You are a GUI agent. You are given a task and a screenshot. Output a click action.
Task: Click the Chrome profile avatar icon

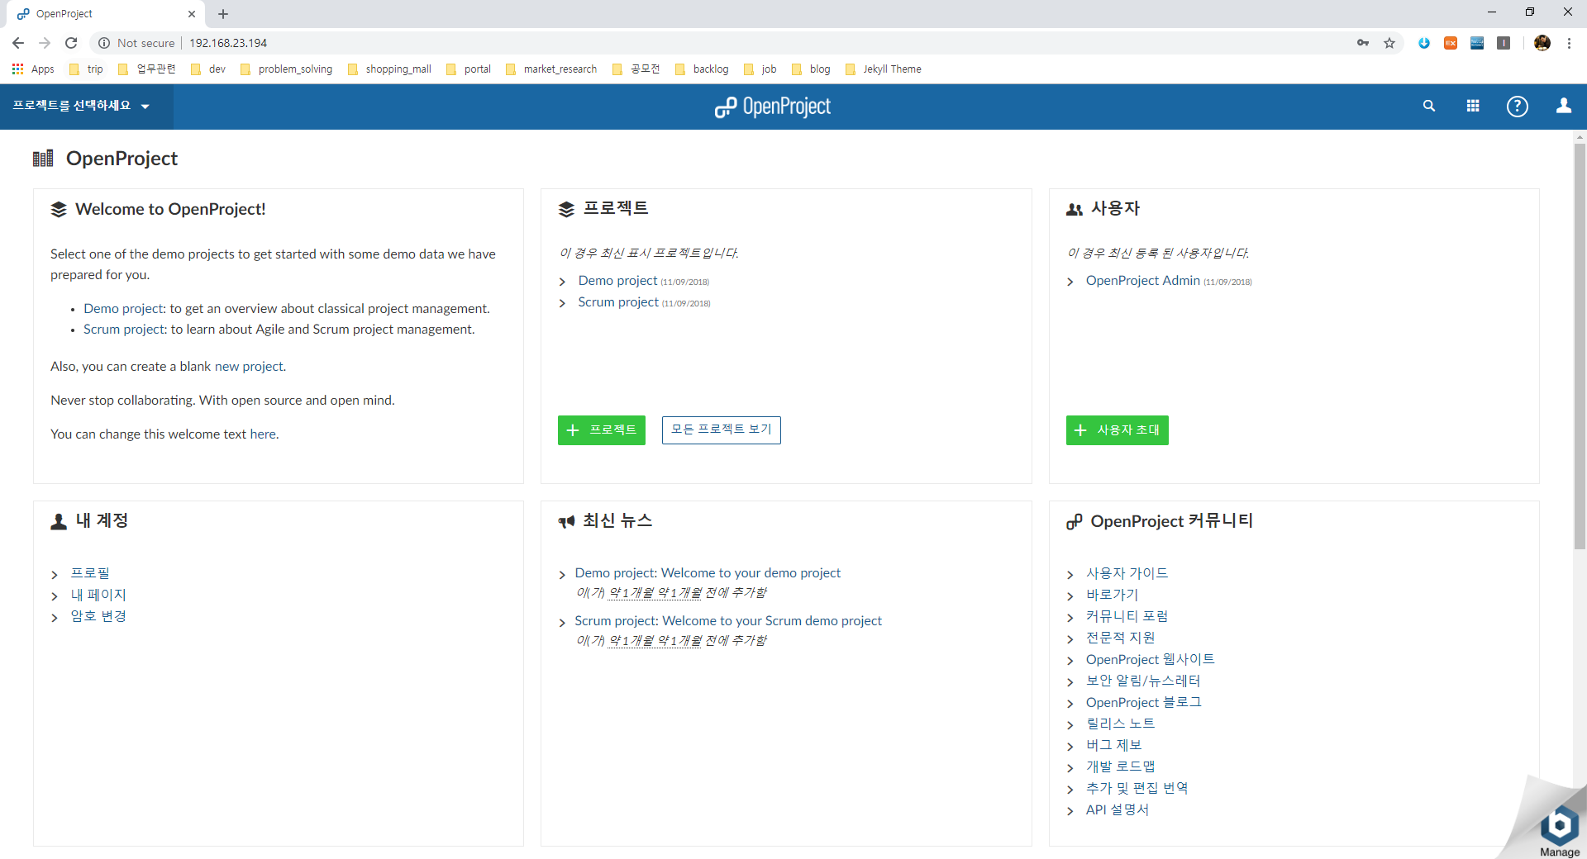tap(1542, 43)
